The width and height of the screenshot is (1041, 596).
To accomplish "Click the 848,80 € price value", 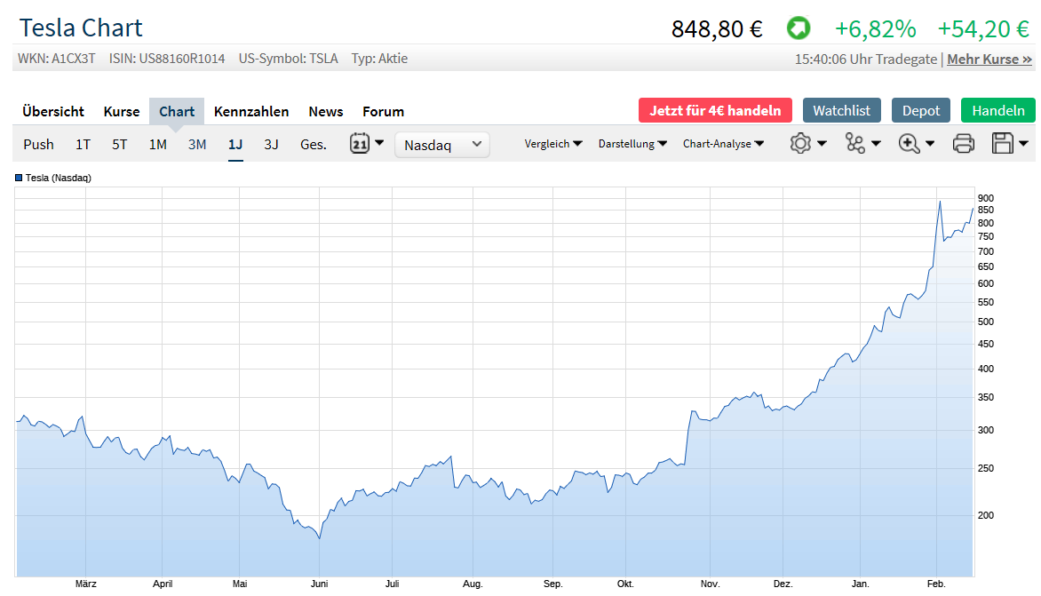I will click(717, 28).
